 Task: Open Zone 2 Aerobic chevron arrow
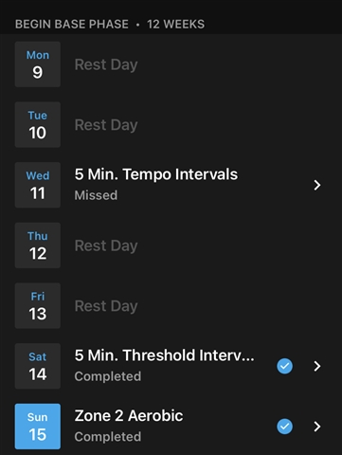[x=317, y=427]
